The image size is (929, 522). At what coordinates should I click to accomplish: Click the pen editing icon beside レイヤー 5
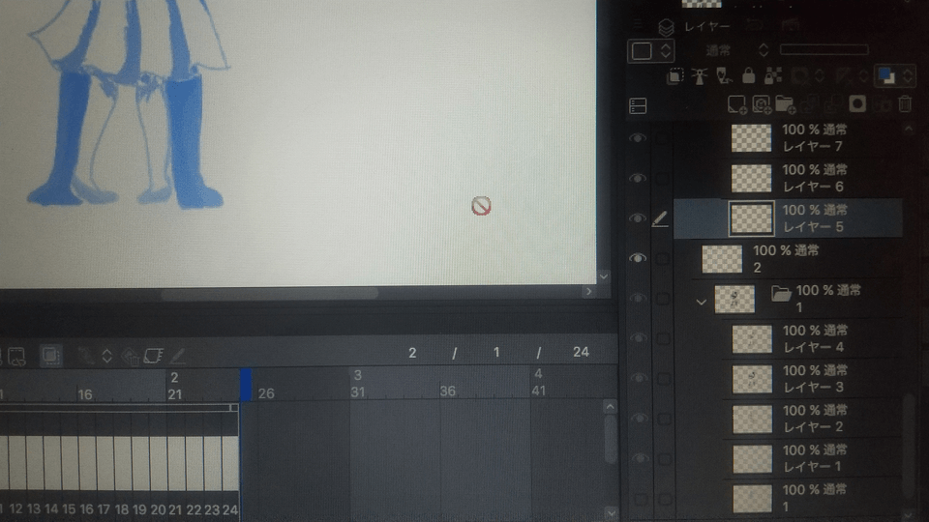coord(660,219)
